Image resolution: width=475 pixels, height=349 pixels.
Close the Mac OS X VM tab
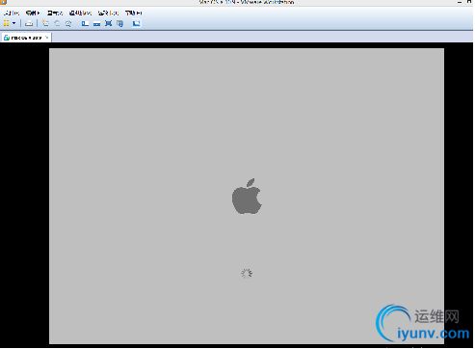pos(47,38)
